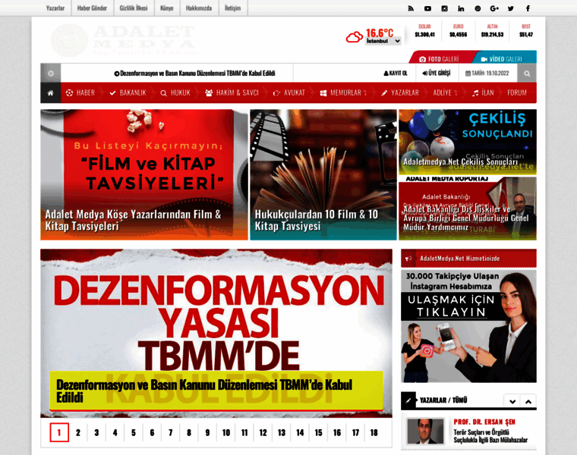Open the Yazarlar item in red navbar
The width and height of the screenshot is (577, 455).
399,93
